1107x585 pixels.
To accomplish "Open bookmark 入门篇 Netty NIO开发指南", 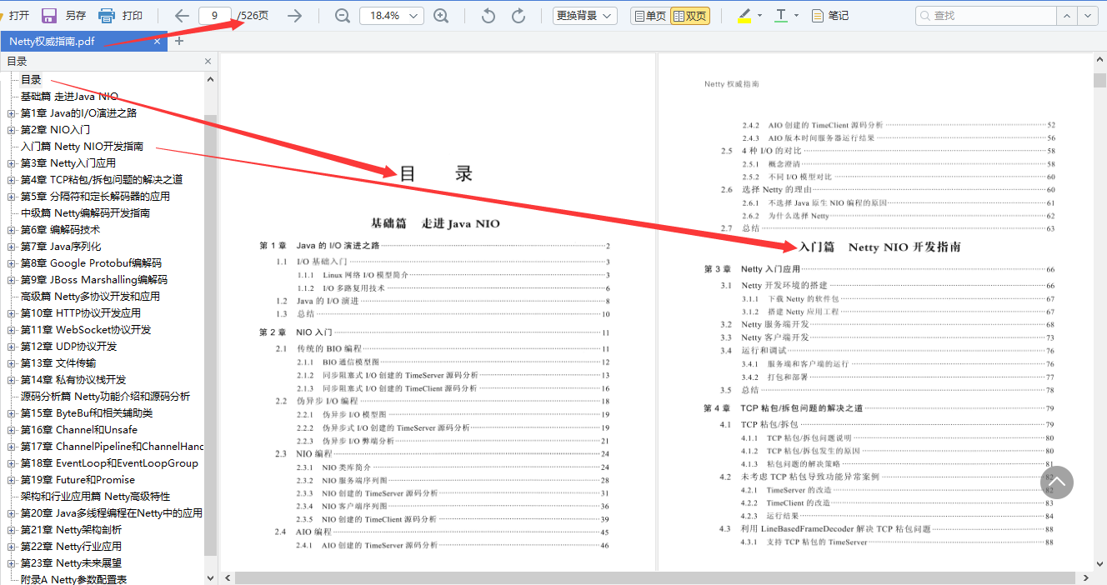I will click(82, 146).
